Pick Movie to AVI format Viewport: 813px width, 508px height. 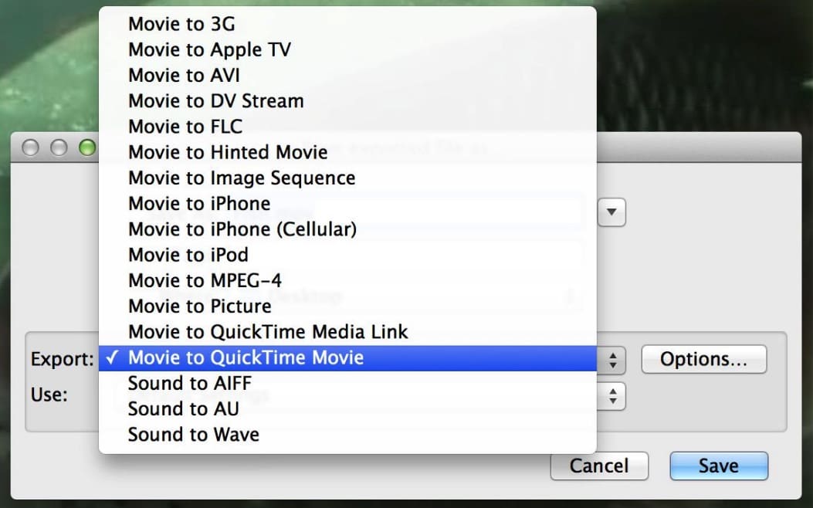pyautogui.click(x=184, y=75)
